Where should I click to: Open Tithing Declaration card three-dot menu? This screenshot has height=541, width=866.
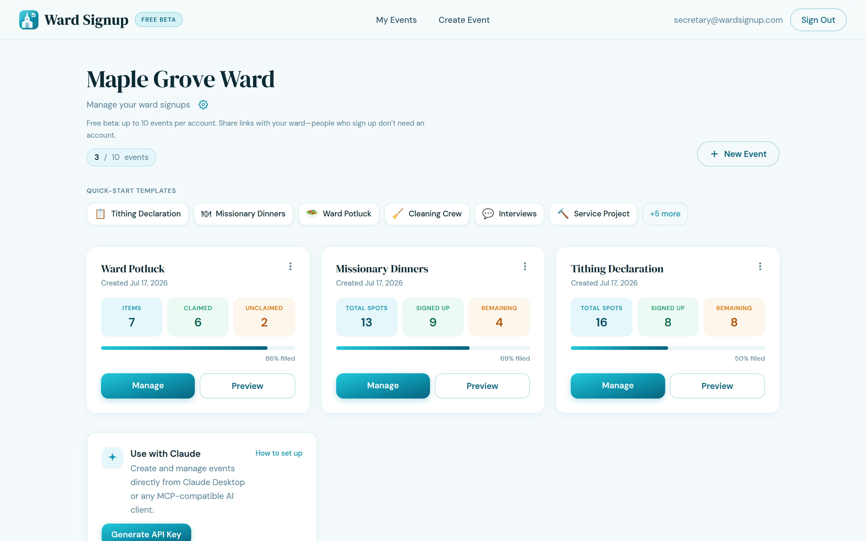[x=760, y=266]
